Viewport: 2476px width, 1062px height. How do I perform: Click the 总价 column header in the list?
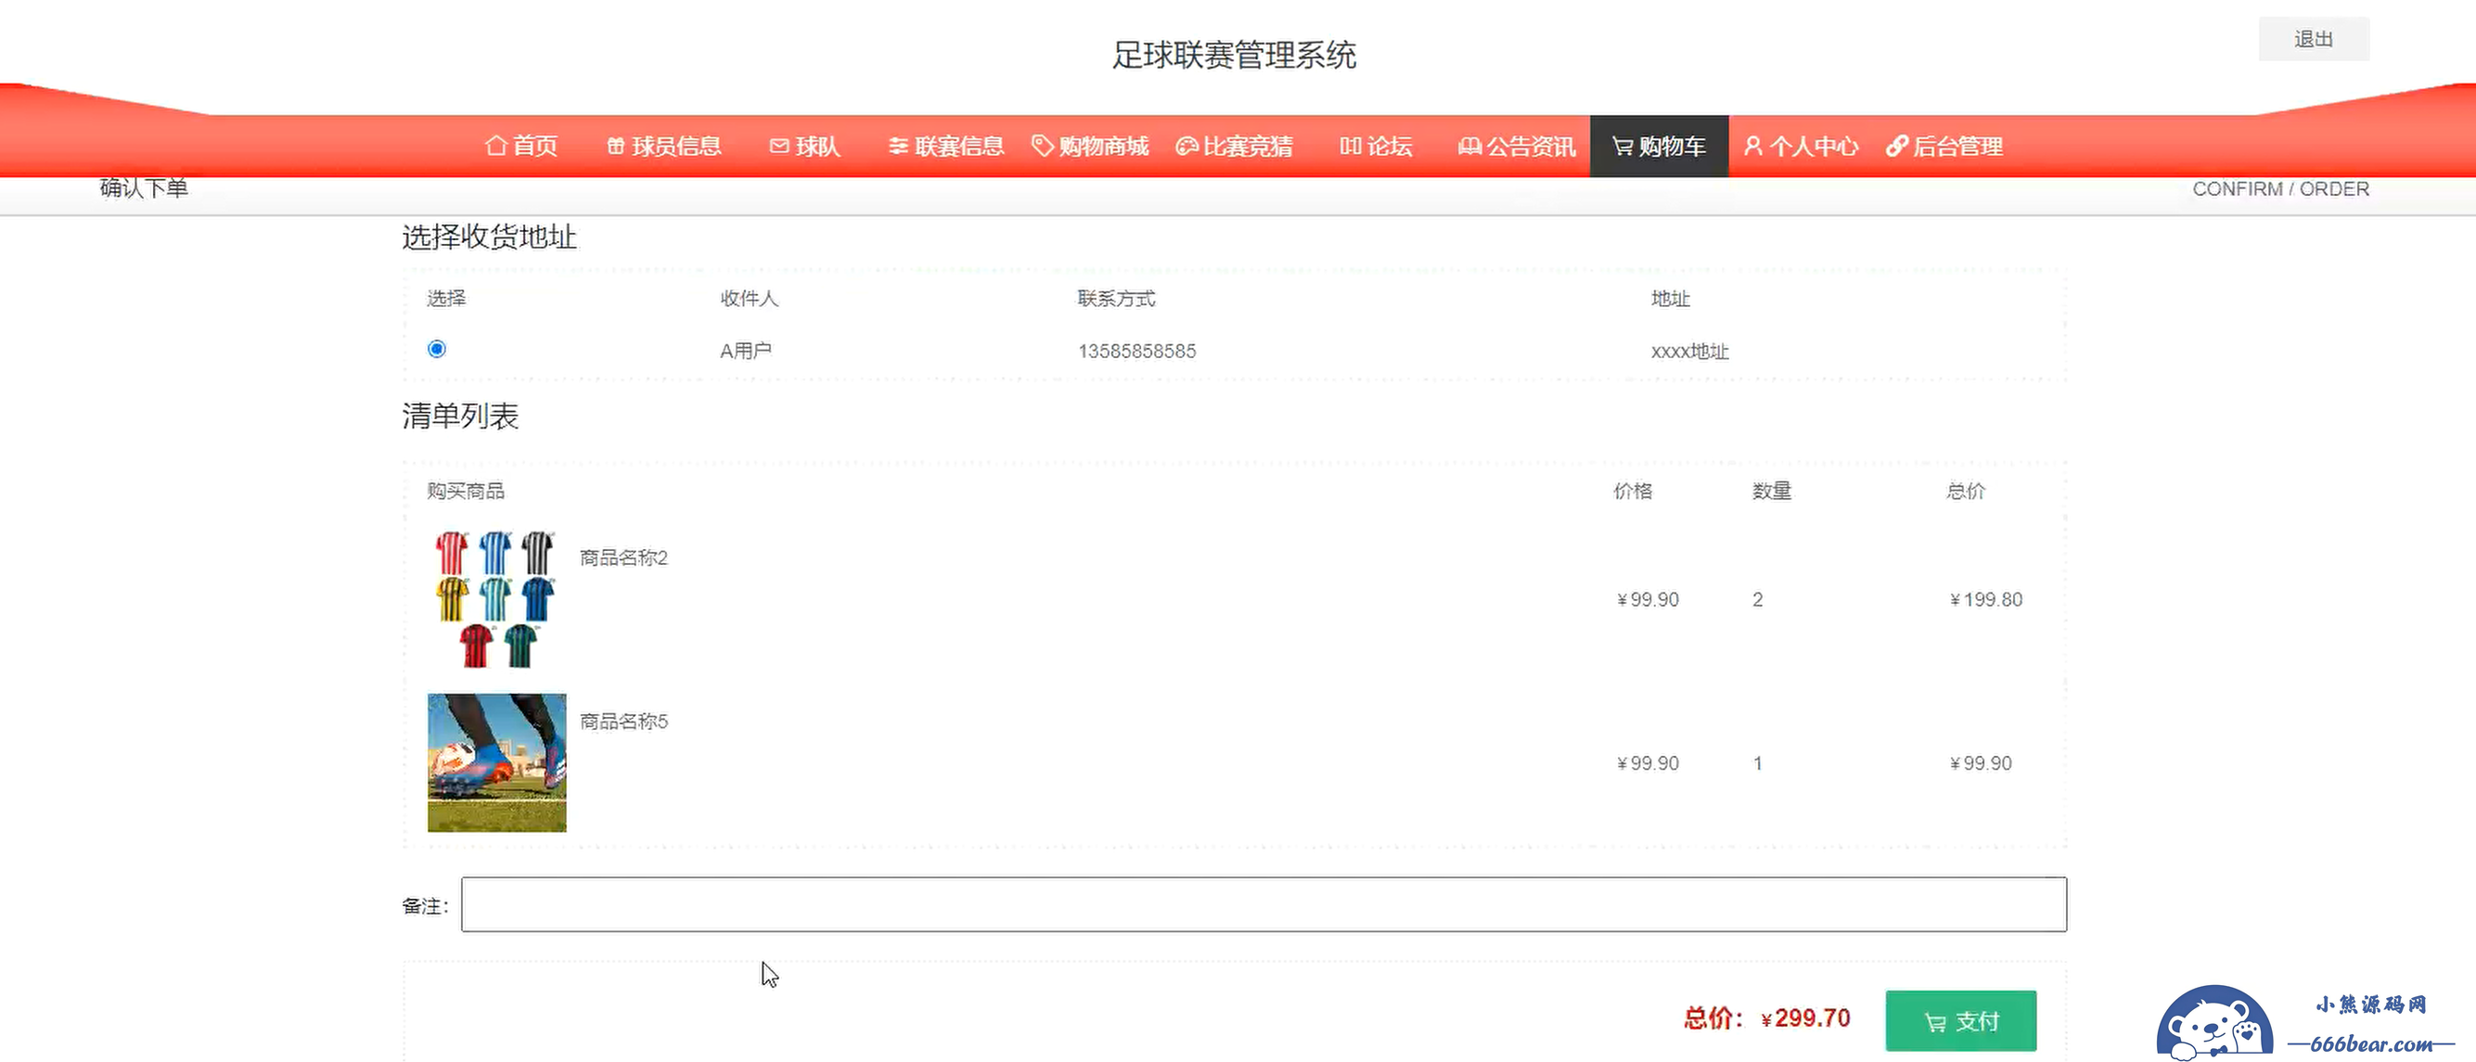point(1966,491)
